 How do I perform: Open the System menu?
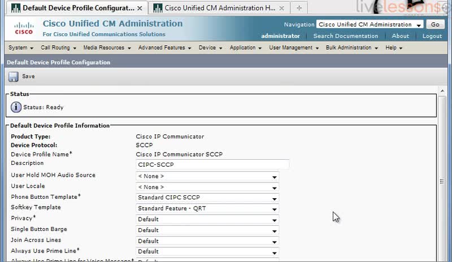[x=21, y=48]
